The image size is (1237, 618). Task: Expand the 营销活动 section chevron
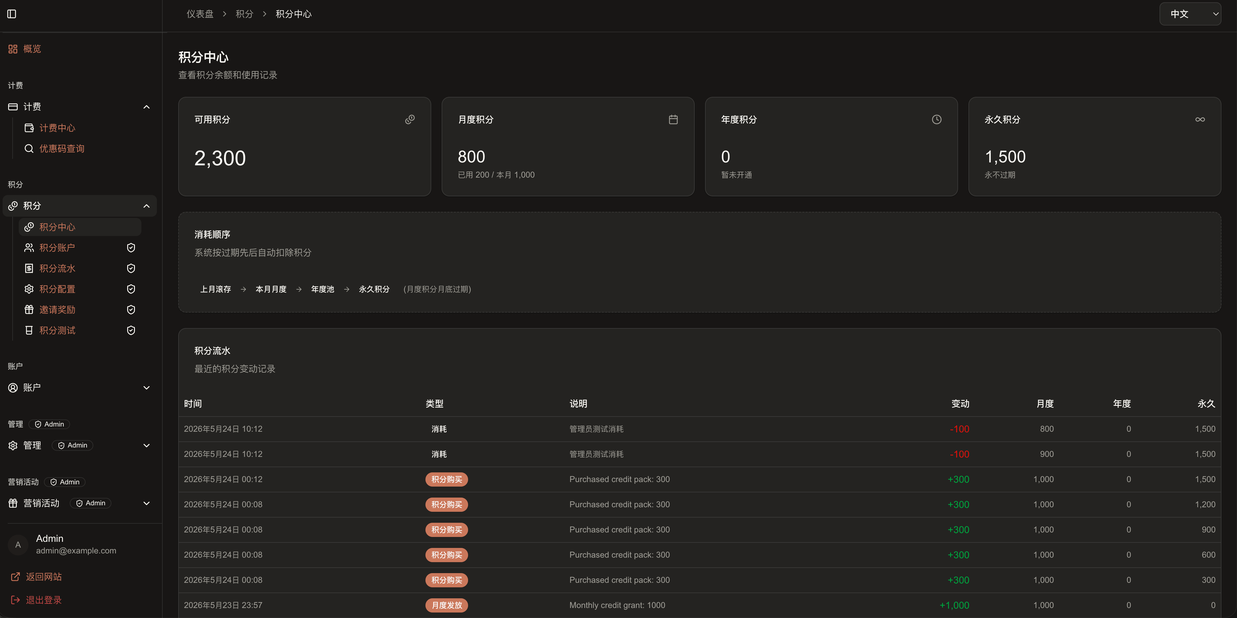coord(147,503)
